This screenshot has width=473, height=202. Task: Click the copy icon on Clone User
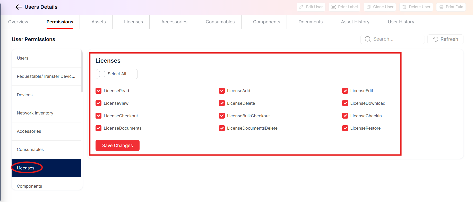point(368,7)
